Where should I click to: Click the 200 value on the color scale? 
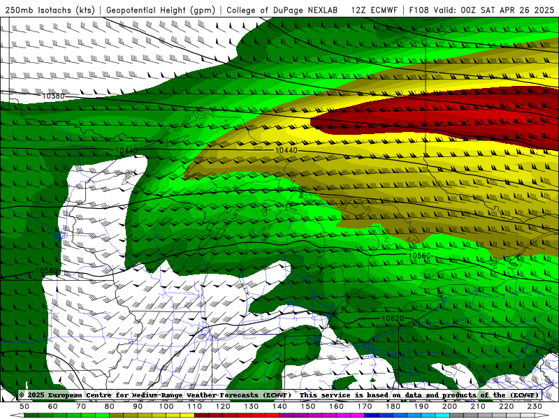click(450, 406)
